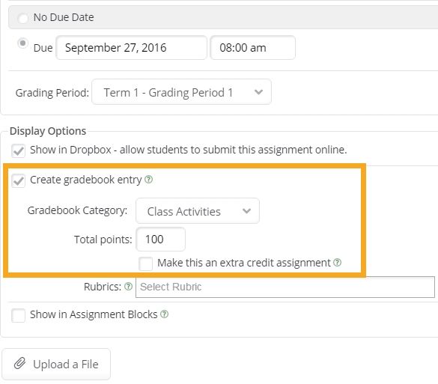Open the Gradebook Category dropdown

(x=198, y=211)
